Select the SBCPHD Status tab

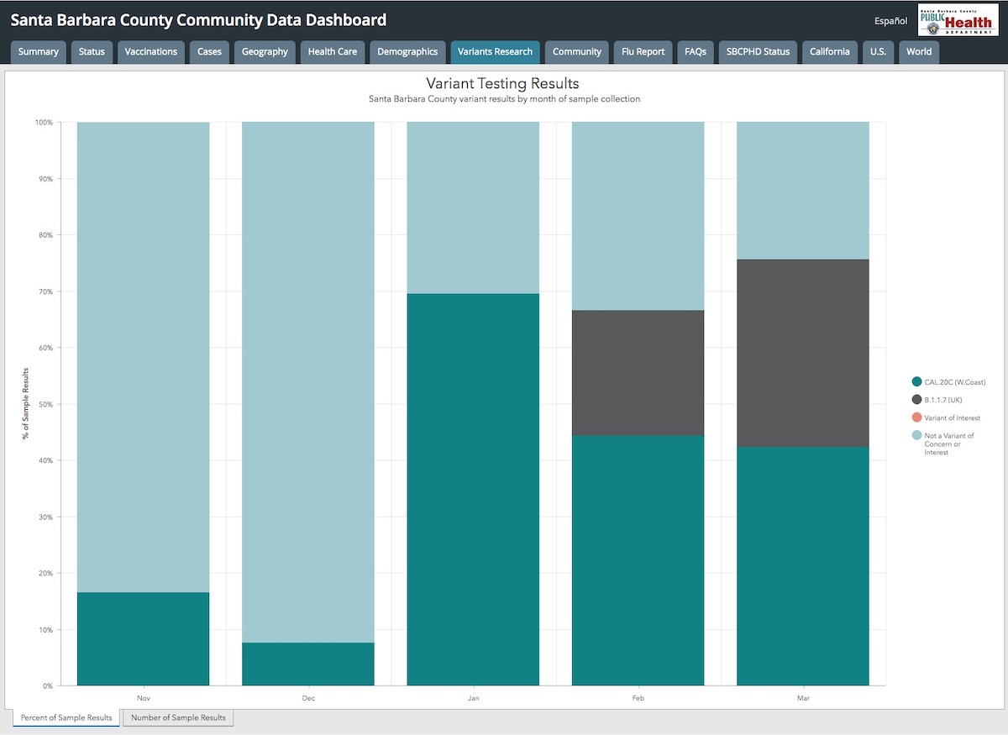(x=758, y=52)
